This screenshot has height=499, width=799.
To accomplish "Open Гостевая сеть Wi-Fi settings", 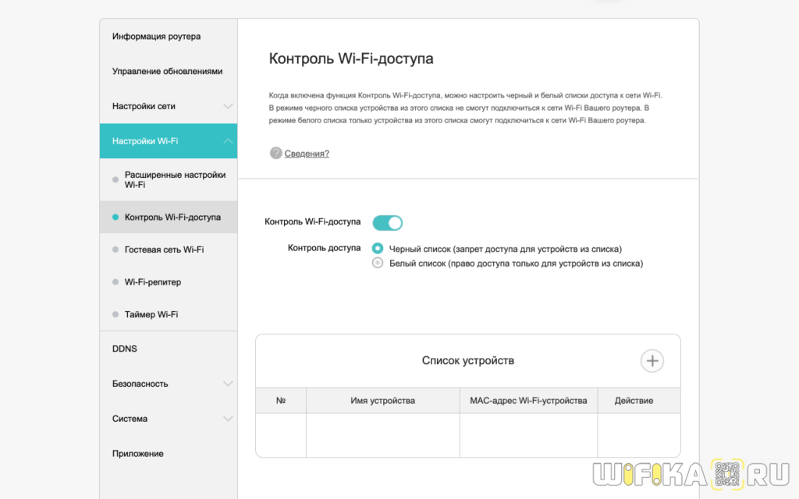I will pos(164,249).
